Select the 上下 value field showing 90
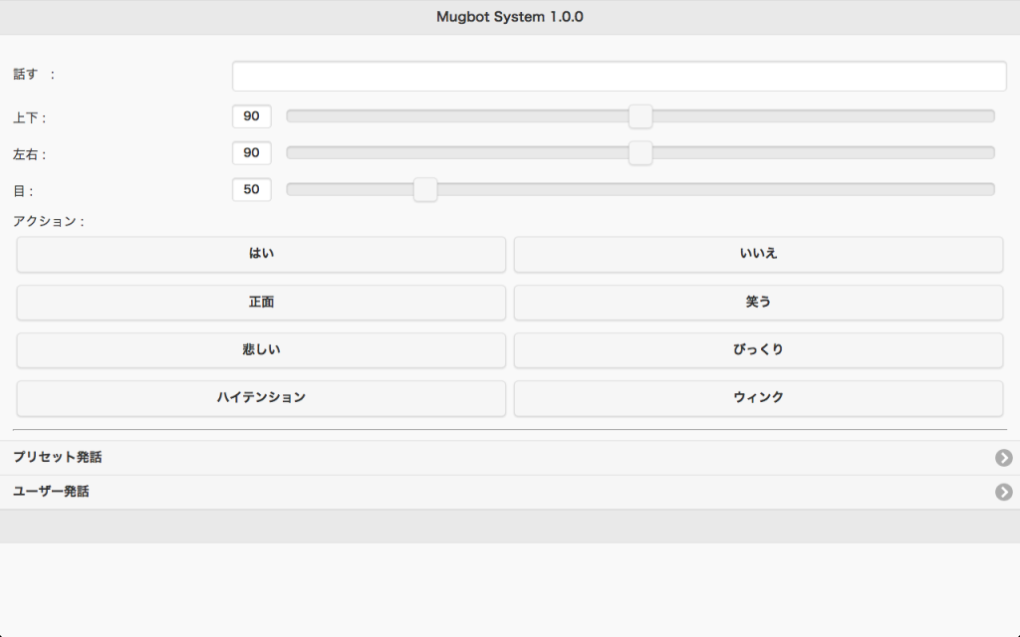Screen dimensions: 1020x637 tap(251, 115)
